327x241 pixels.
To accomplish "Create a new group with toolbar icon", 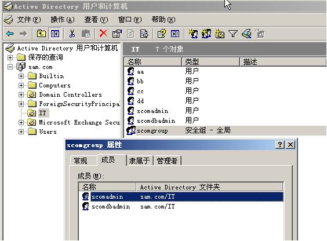I will [206, 34].
